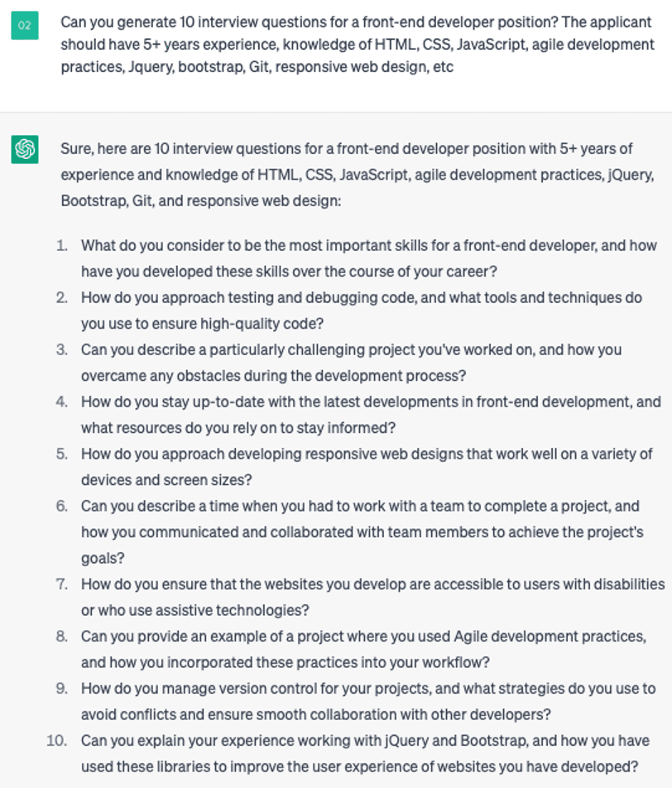Click the list number "3." marker
The height and width of the screenshot is (788, 672).
[62, 350]
